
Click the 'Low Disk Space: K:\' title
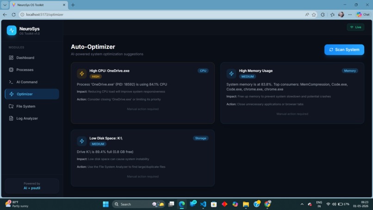(106, 138)
